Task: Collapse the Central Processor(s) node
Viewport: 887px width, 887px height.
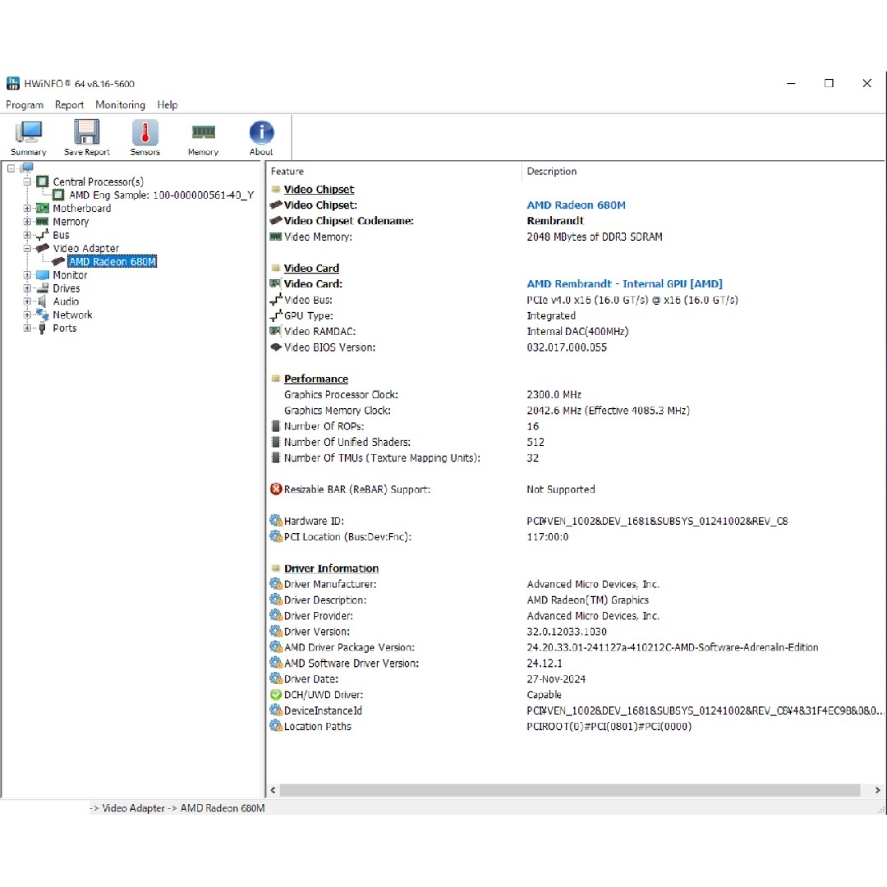Action: [x=27, y=182]
